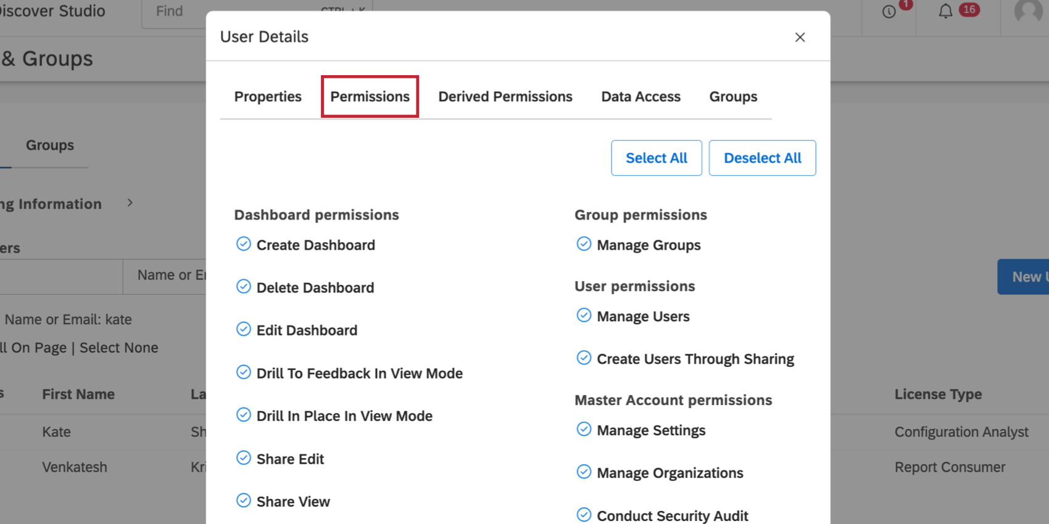The width and height of the screenshot is (1049, 524).
Task: Switch to the Properties tab
Action: tap(268, 97)
